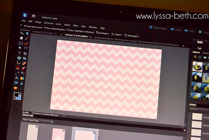Open the Distribute dropdown

[131, 36]
